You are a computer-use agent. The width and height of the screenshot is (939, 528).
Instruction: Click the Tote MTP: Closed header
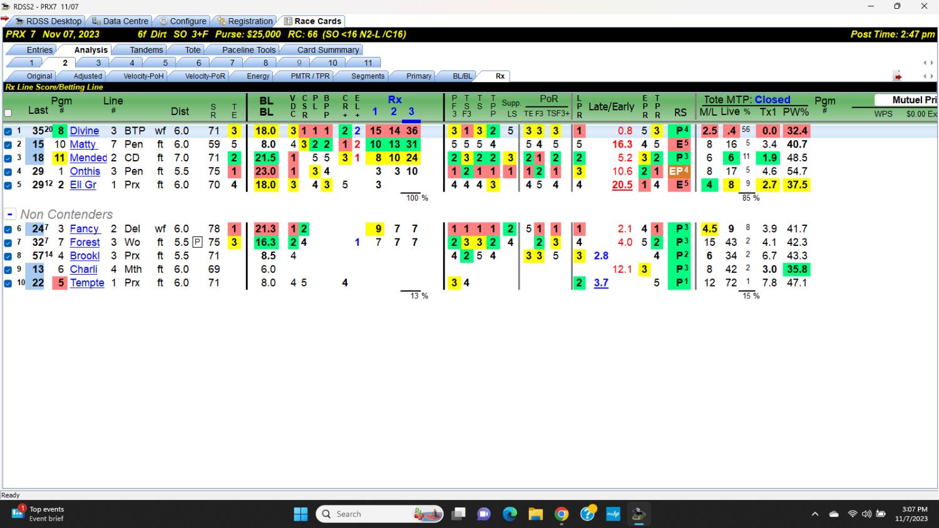[747, 99]
